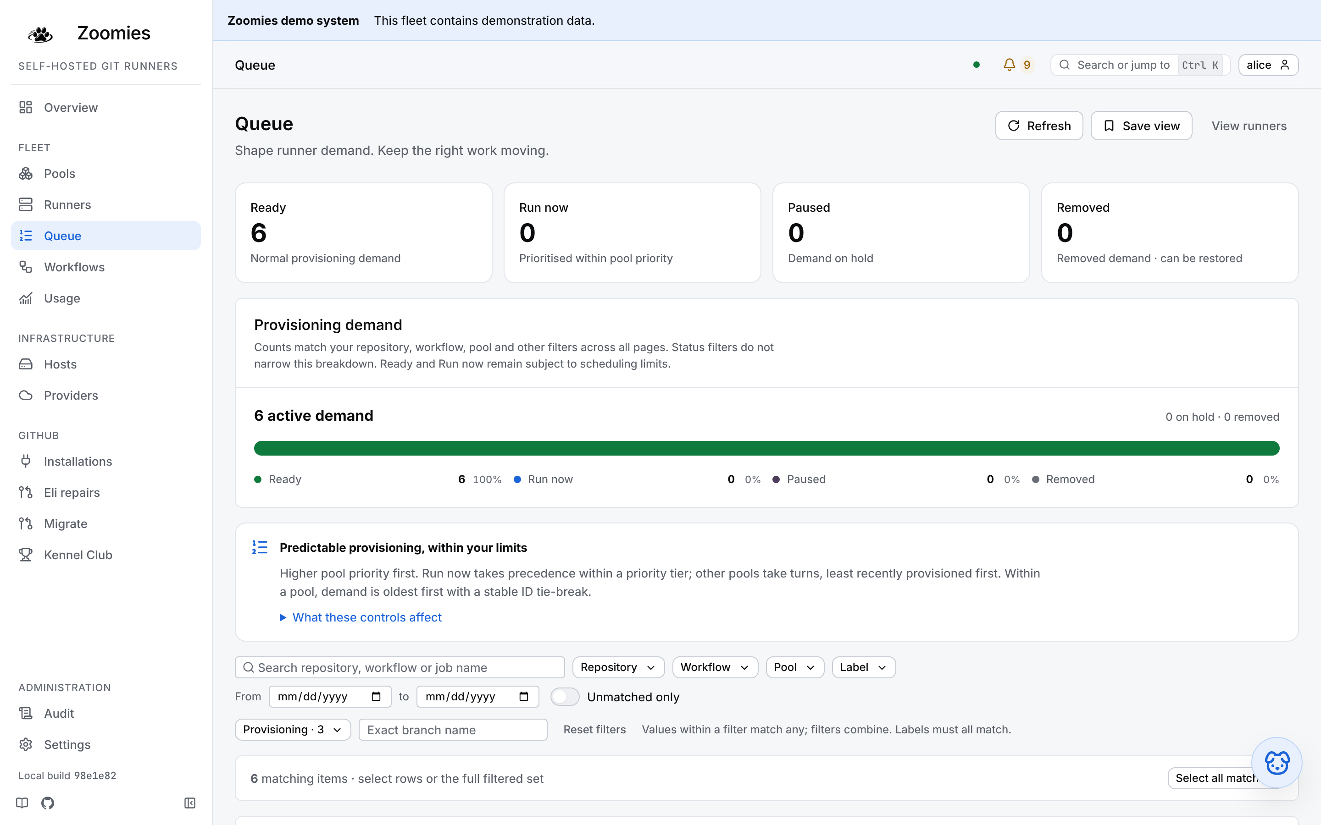
Task: Click the Zoomies paw logo icon
Action: tap(40, 34)
